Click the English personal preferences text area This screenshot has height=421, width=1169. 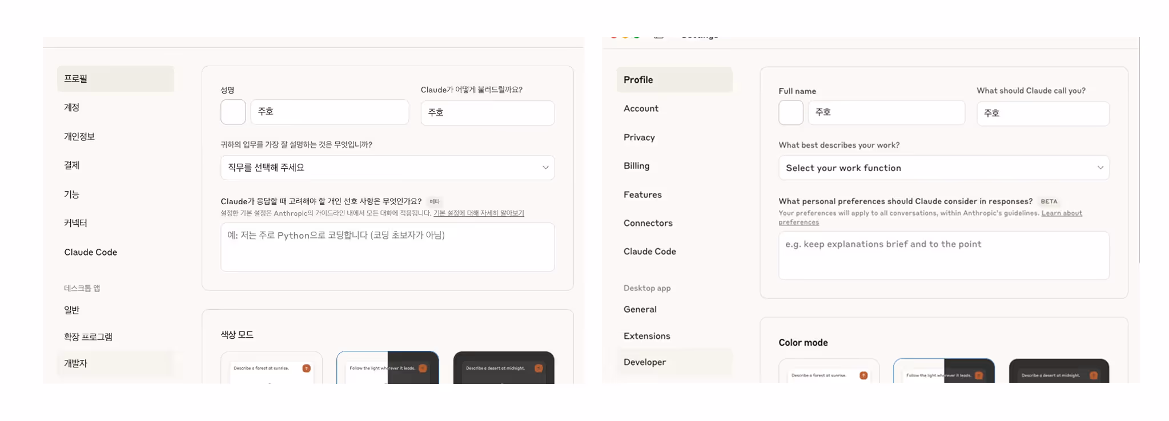(944, 256)
